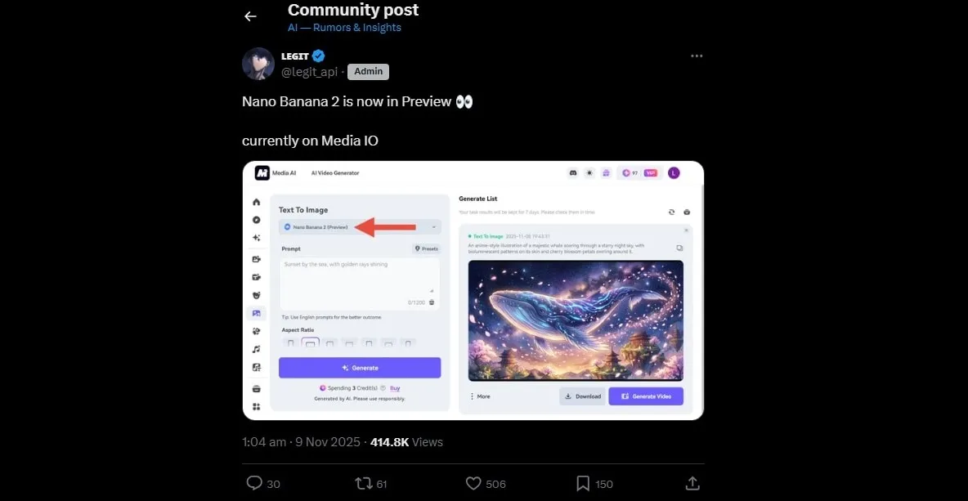Image resolution: width=968 pixels, height=501 pixels.
Task: Click the Admin badge label
Action: click(368, 71)
